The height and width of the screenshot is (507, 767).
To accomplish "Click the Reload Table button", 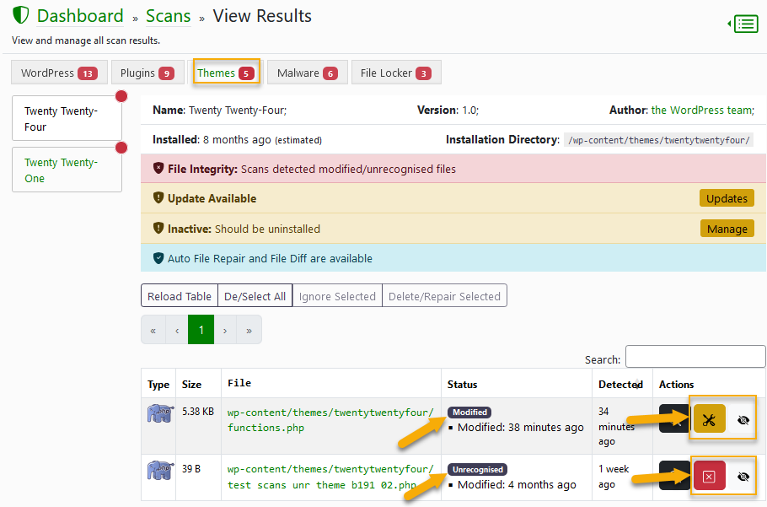I will coord(180,296).
